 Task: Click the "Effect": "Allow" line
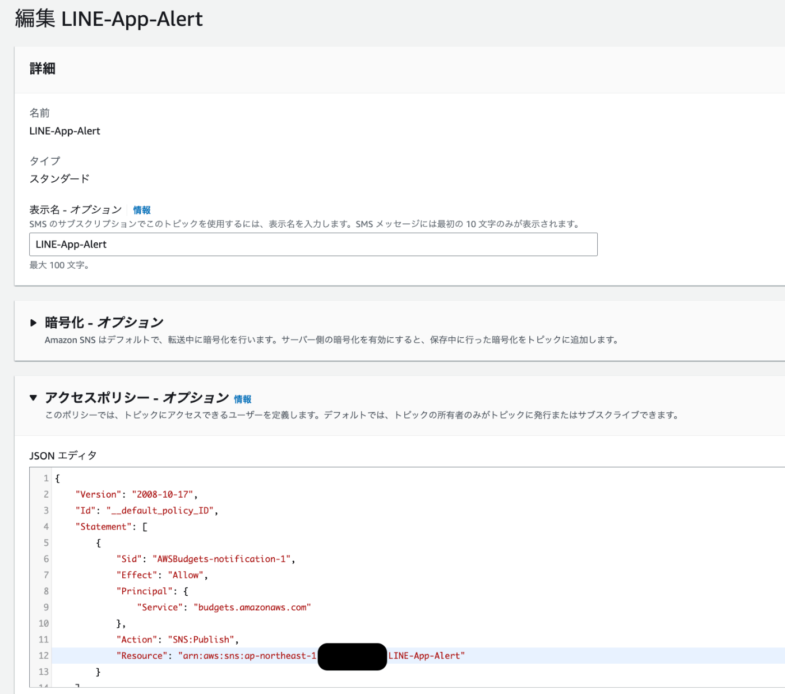pos(162,575)
